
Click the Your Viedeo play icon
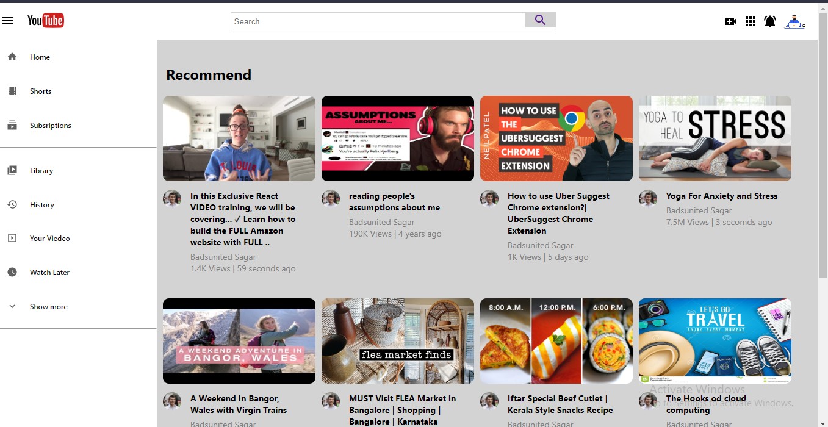(12, 238)
